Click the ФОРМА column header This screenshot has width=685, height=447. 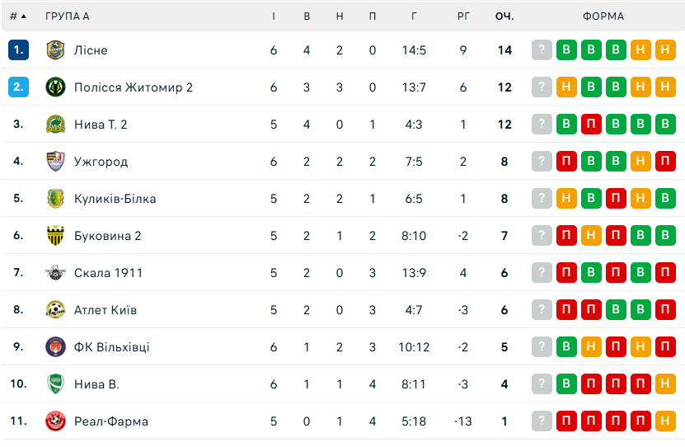click(x=603, y=16)
